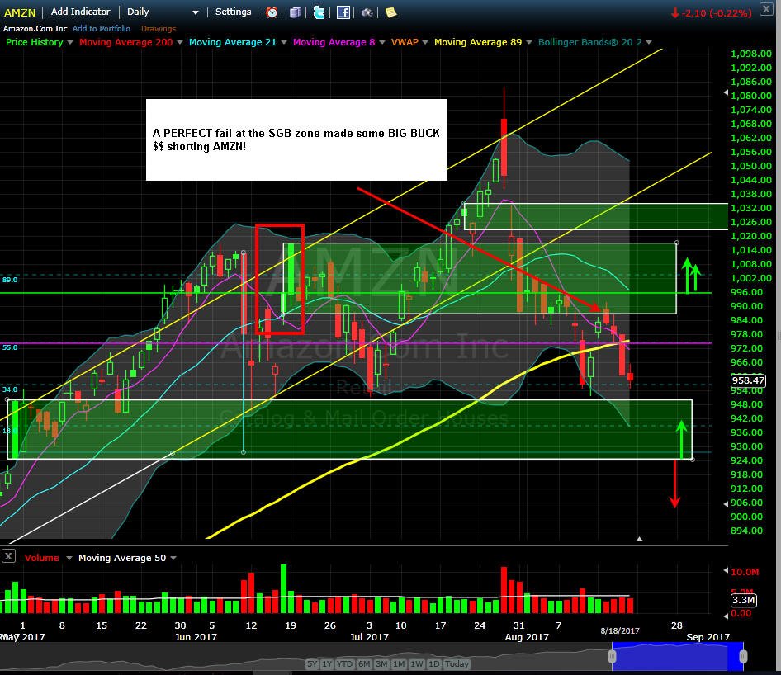The width and height of the screenshot is (781, 675).
Task: Open the Settings menu
Action: 233,12
